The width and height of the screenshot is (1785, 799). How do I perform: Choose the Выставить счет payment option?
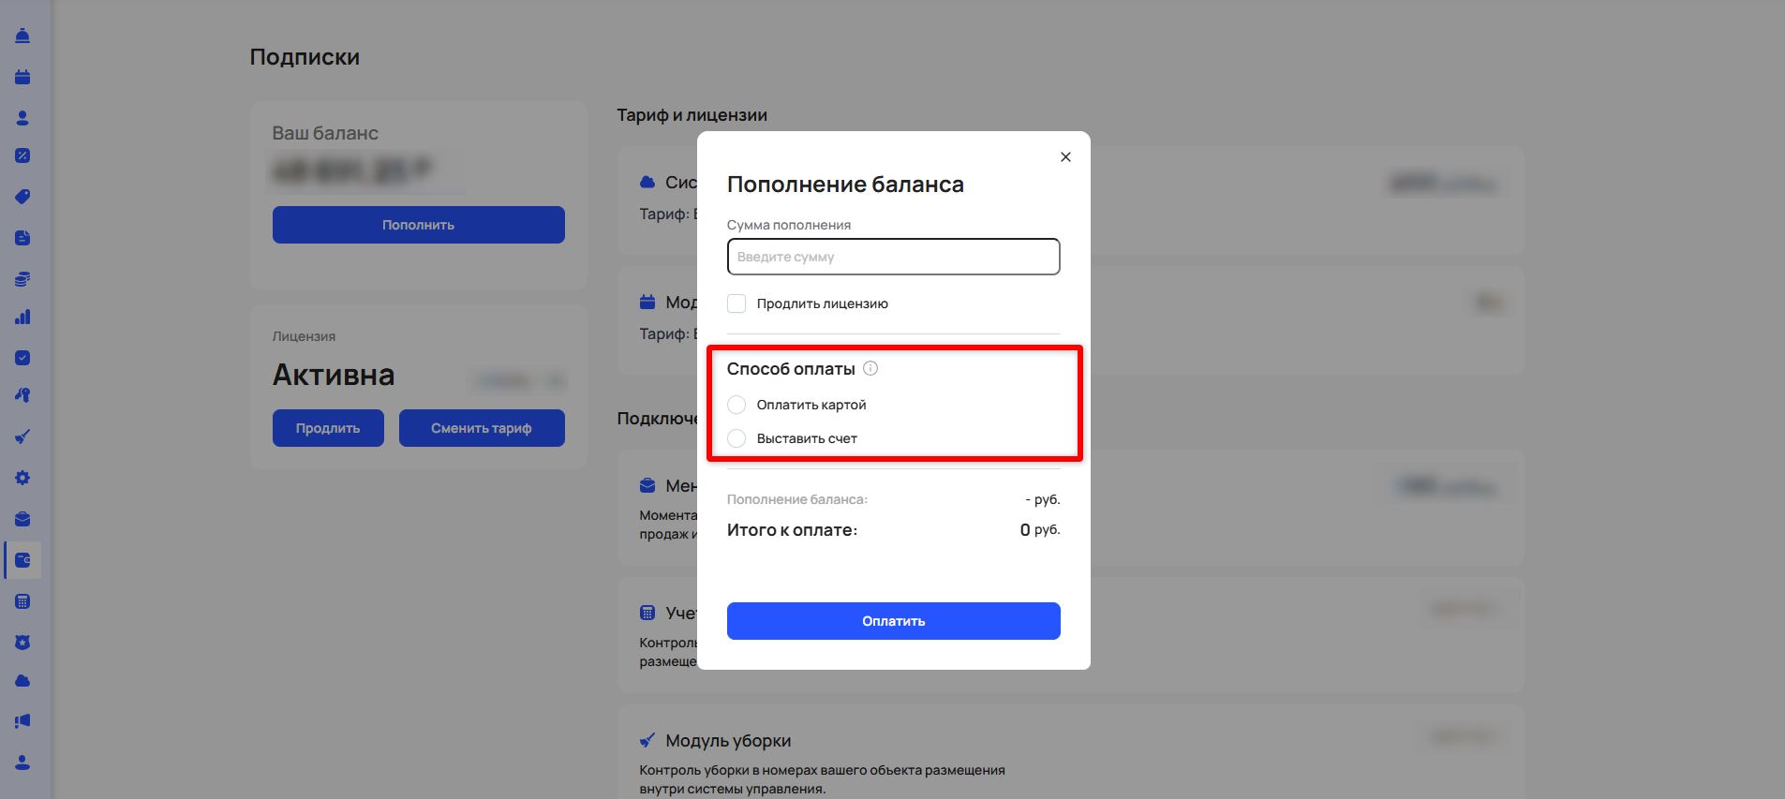736,438
